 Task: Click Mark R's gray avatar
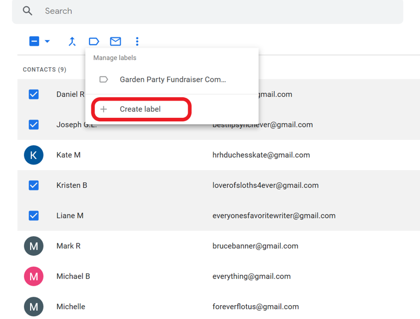(x=33, y=246)
